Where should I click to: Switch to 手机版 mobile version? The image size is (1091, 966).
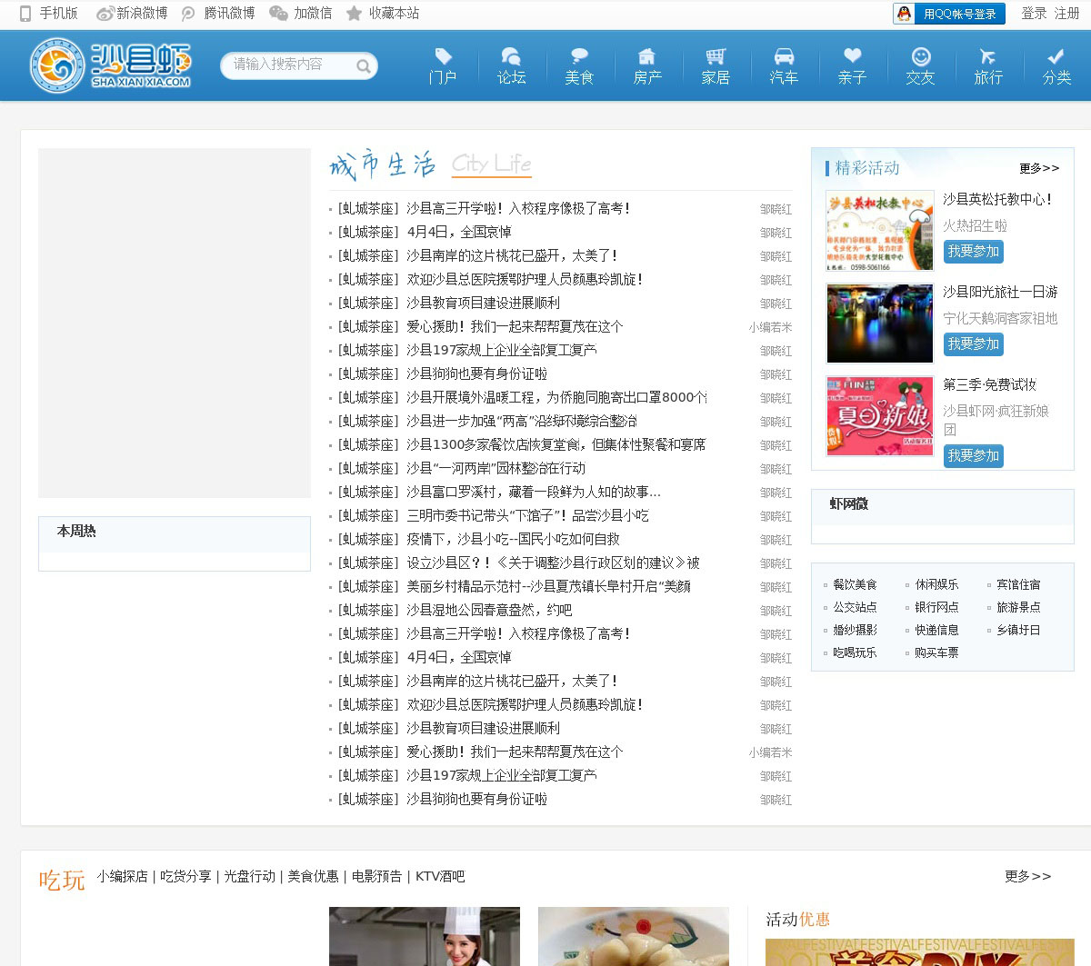49,13
